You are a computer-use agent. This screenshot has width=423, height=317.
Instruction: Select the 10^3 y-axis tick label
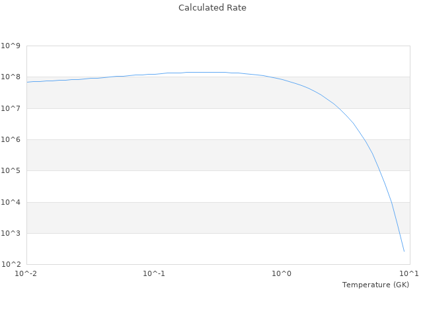coord(11,234)
